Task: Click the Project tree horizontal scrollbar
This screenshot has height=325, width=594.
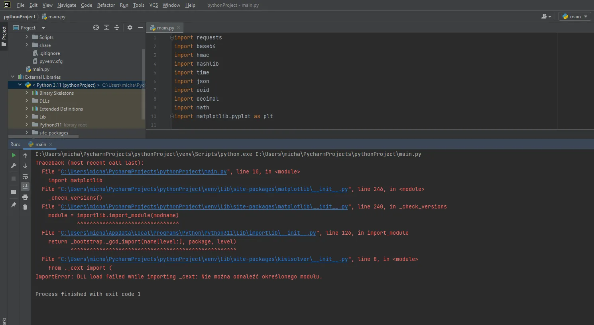Action: (44, 136)
